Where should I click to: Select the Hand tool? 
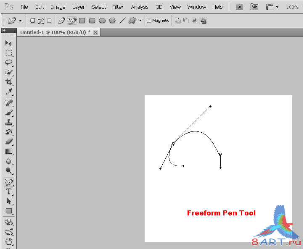pyautogui.click(x=9, y=241)
